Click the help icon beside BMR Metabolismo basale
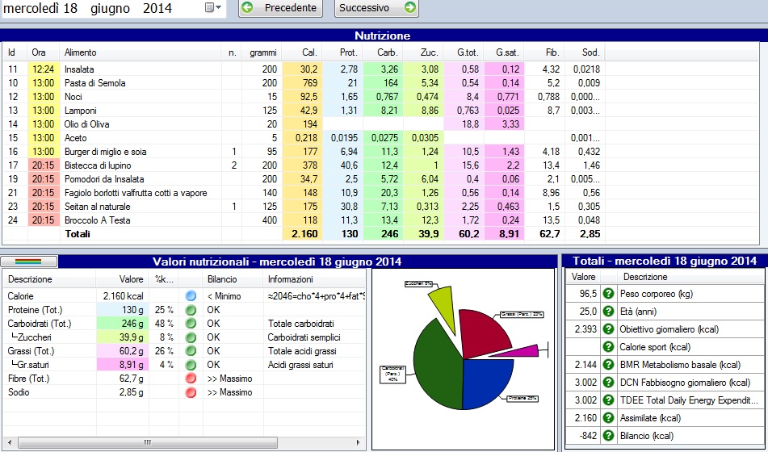The image size is (768, 452). tap(609, 365)
